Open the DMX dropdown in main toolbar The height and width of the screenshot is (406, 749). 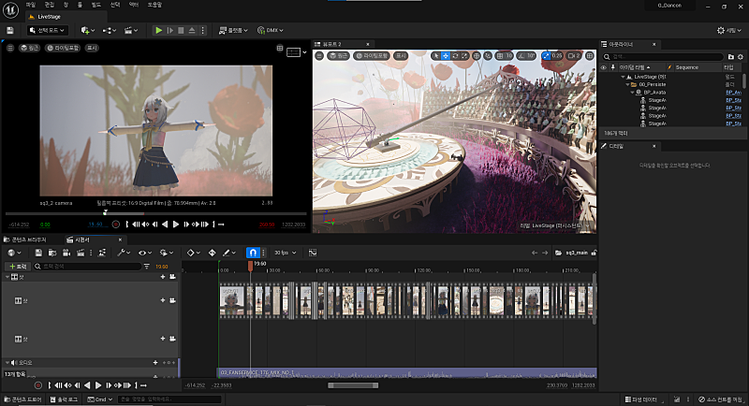pos(272,30)
